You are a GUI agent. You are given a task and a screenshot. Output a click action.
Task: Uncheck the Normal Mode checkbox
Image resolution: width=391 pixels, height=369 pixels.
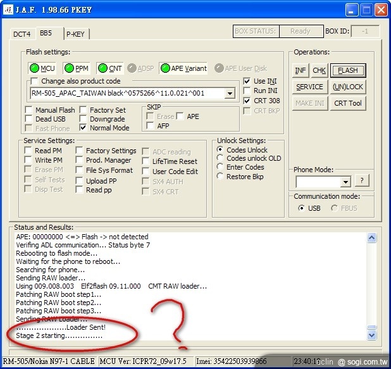[83, 128]
